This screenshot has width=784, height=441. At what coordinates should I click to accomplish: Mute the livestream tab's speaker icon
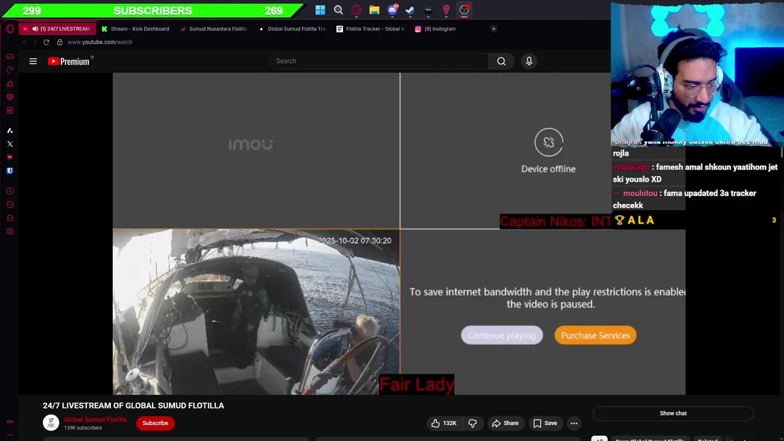pos(35,29)
